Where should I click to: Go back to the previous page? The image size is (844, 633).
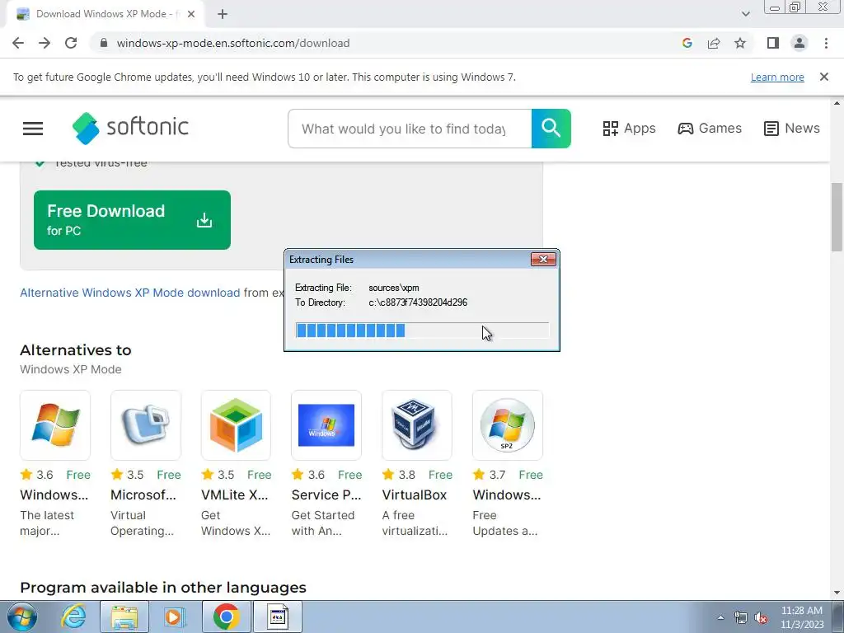coord(18,43)
